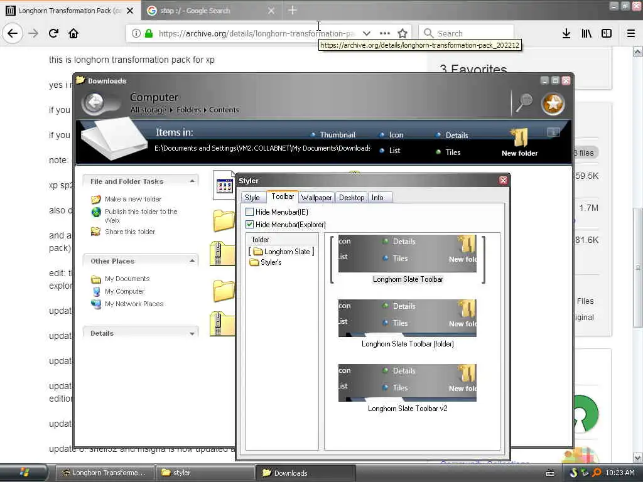The width and height of the screenshot is (643, 482).
Task: Open Longhorn Transforma... taskbar button
Action: coord(105,473)
